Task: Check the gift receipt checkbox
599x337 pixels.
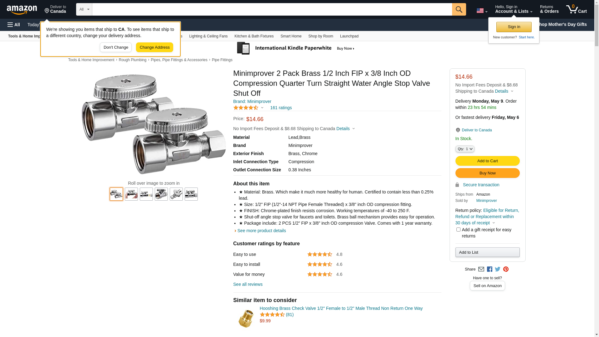Action: [x=458, y=230]
